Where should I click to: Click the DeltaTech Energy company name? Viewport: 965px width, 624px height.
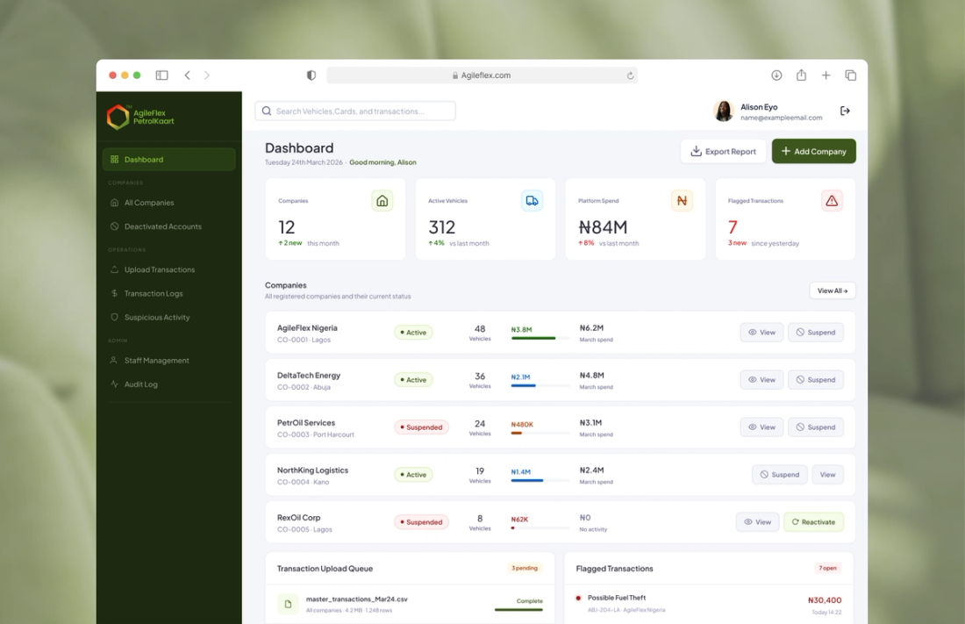point(308,375)
